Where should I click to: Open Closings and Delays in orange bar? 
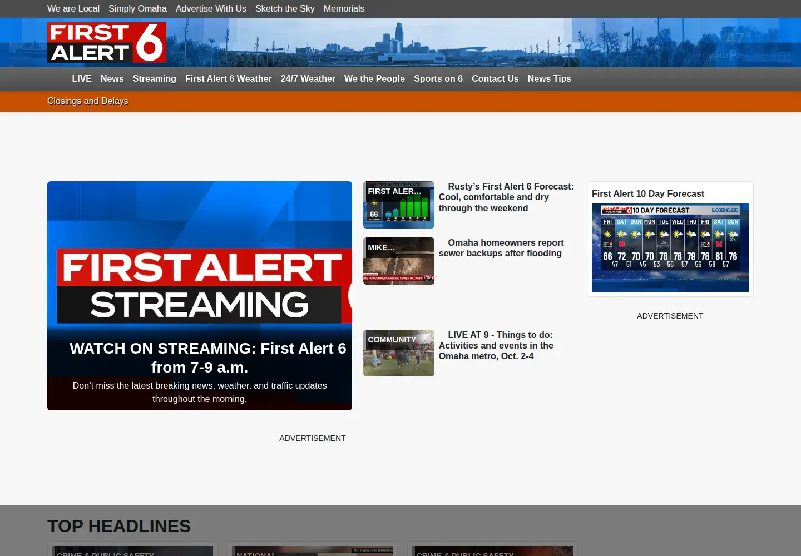tap(88, 101)
